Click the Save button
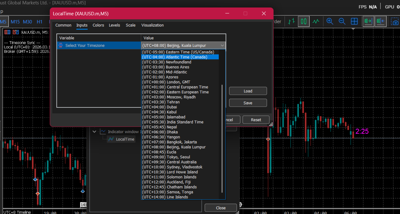The width and height of the screenshot is (400, 214). point(248,103)
